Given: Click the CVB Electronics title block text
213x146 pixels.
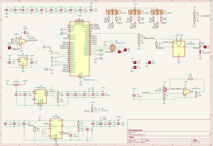Looking at the screenshot, I should point(135,130).
